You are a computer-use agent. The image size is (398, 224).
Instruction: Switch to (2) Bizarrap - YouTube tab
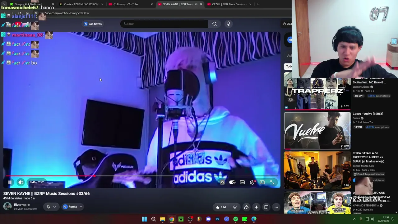click(x=131, y=4)
